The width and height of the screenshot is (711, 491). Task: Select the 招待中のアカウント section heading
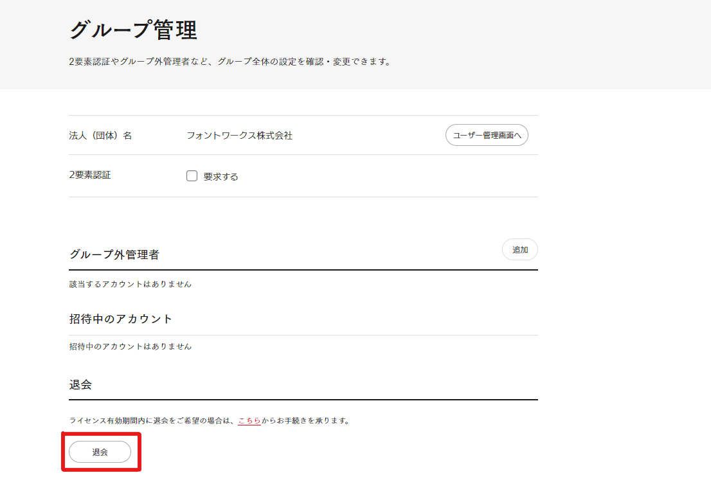[x=121, y=319]
